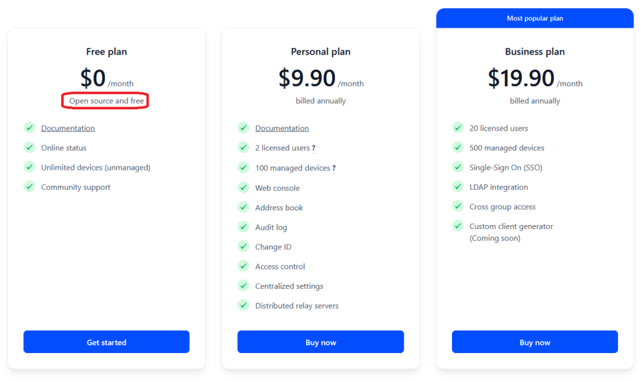Select the Most popular plan banner
643x380 pixels.
click(x=535, y=18)
